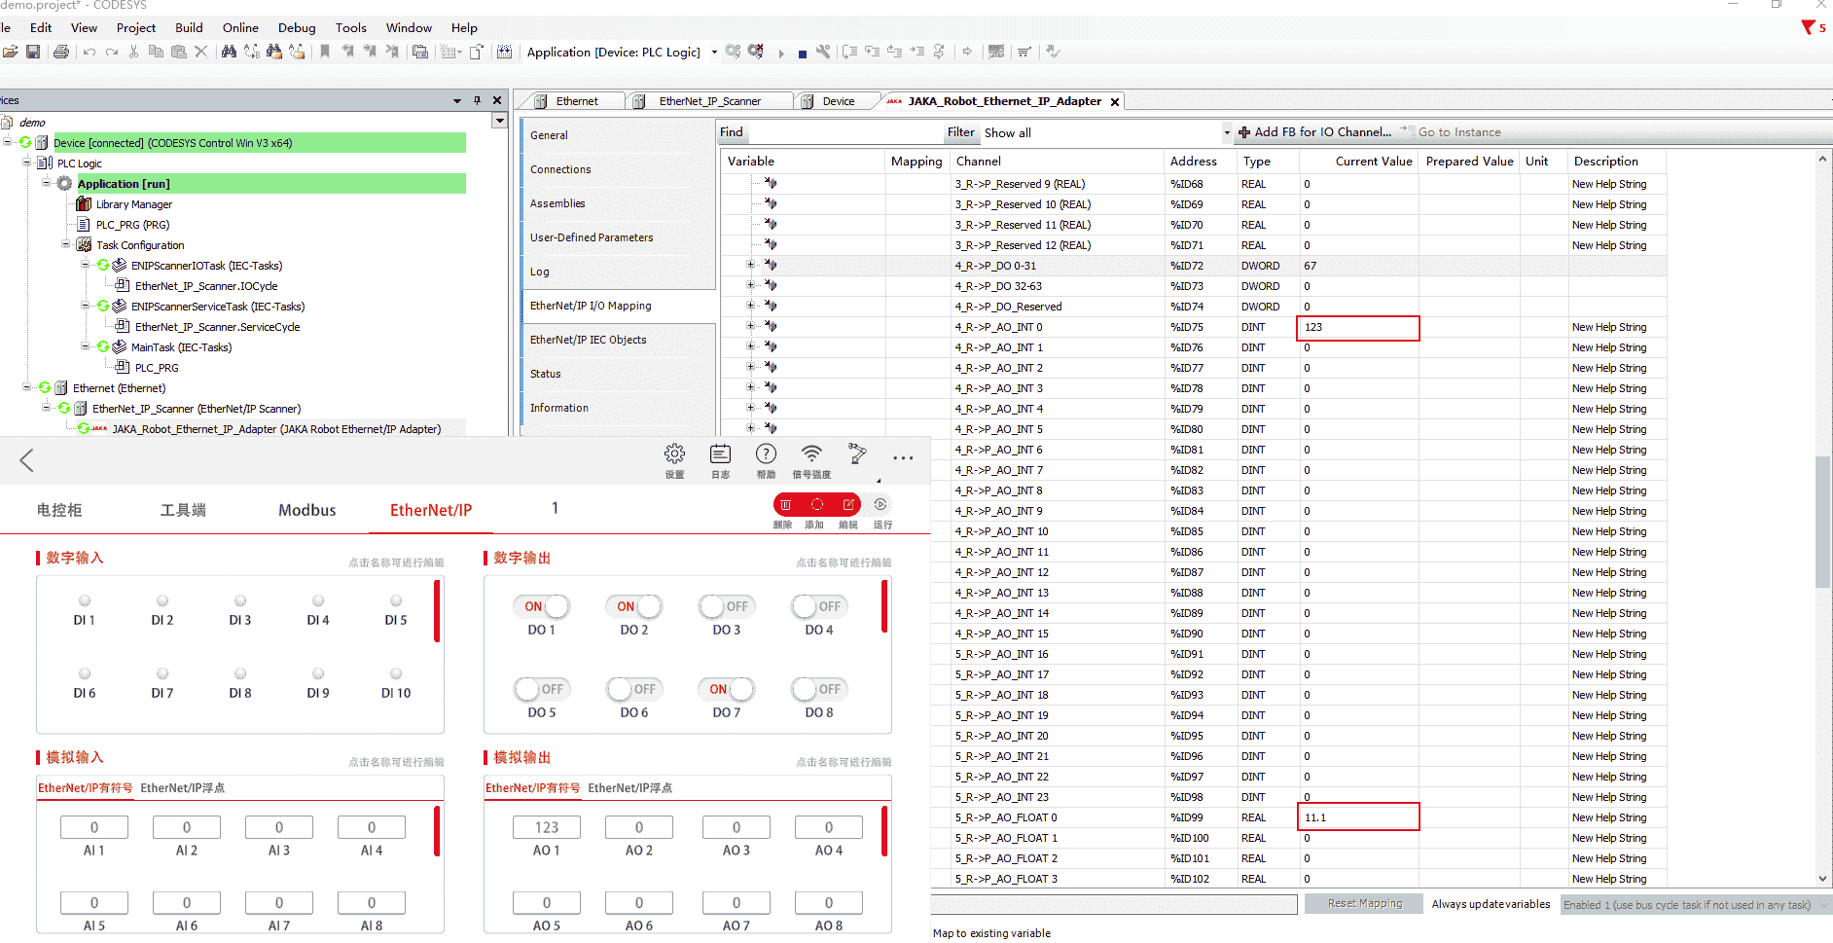This screenshot has width=1833, height=943.
Task: Click the signal strength Wi-Fi icon
Action: coord(811,454)
